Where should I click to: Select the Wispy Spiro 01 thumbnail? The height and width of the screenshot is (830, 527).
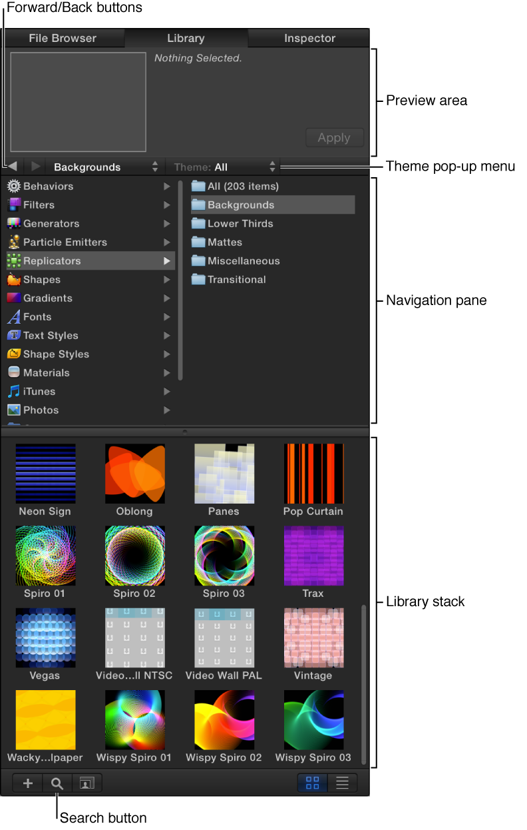coord(134,720)
